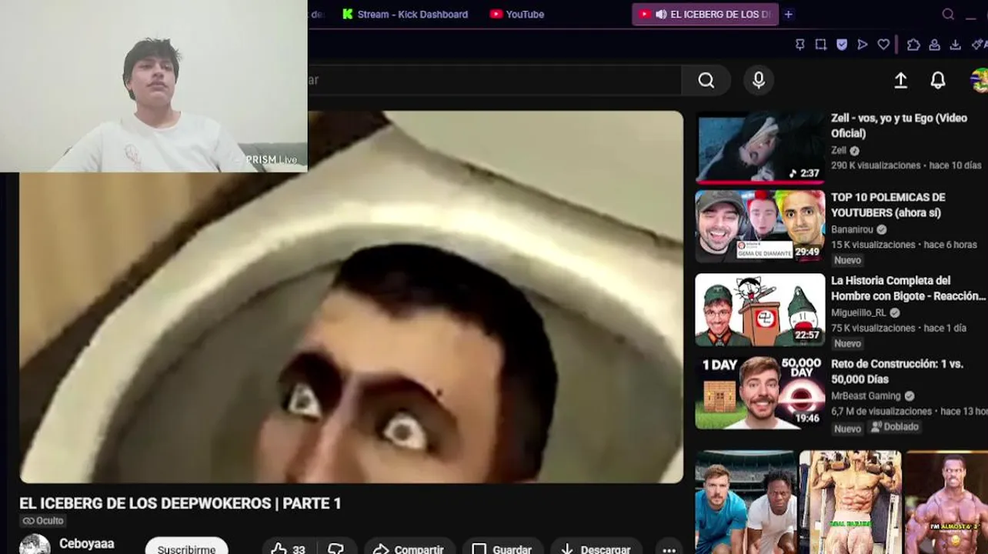The image size is (988, 554).
Task: Click the browser play/flow arrow icon
Action: tap(863, 45)
